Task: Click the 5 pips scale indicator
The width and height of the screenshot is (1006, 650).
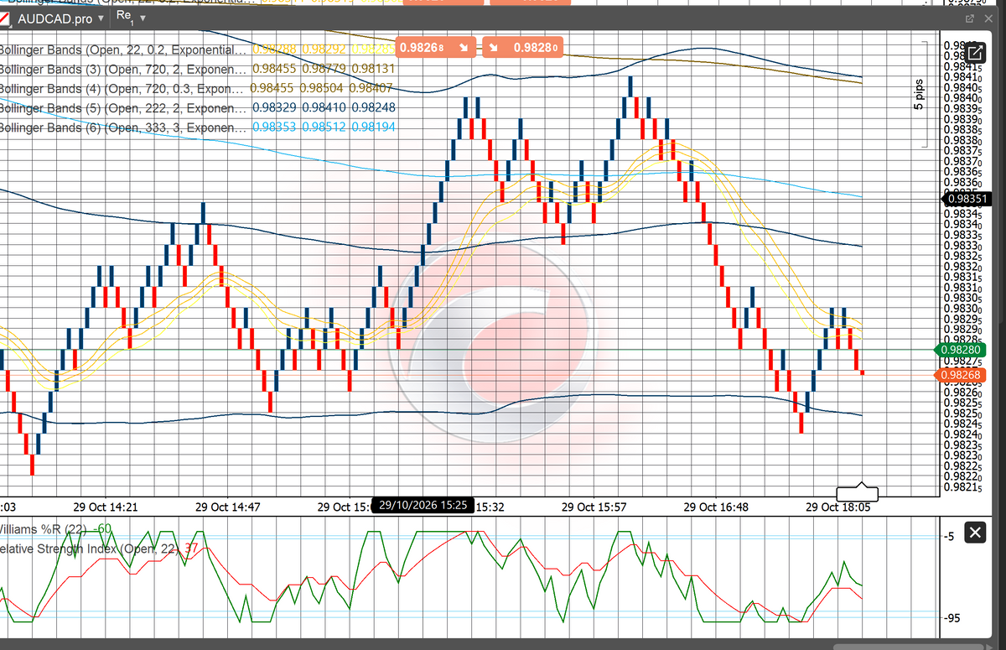Action: coord(920,95)
